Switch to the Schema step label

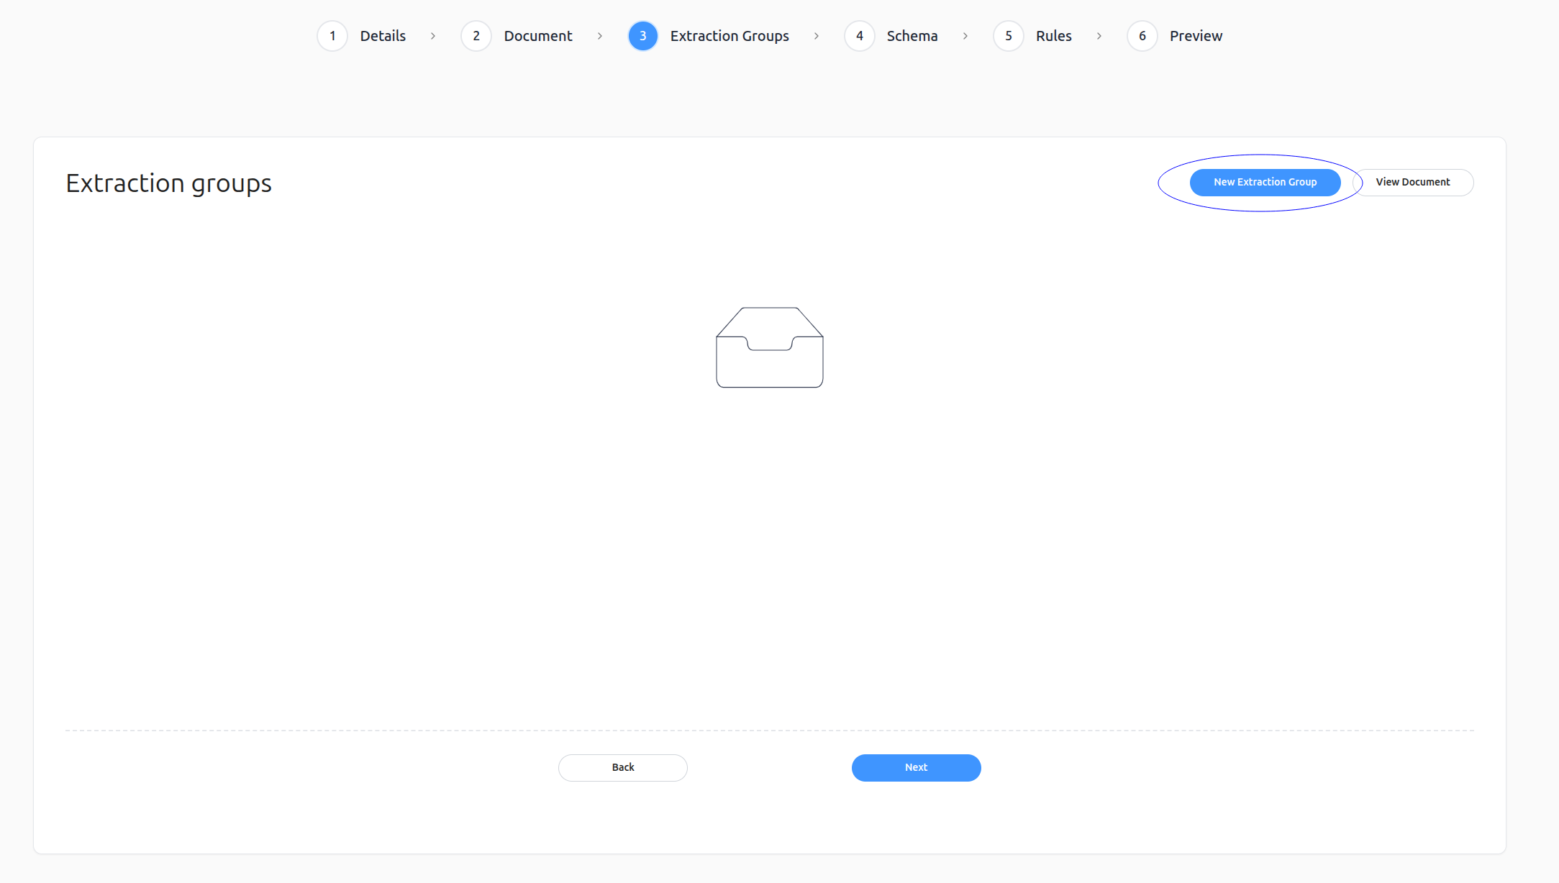(x=912, y=36)
